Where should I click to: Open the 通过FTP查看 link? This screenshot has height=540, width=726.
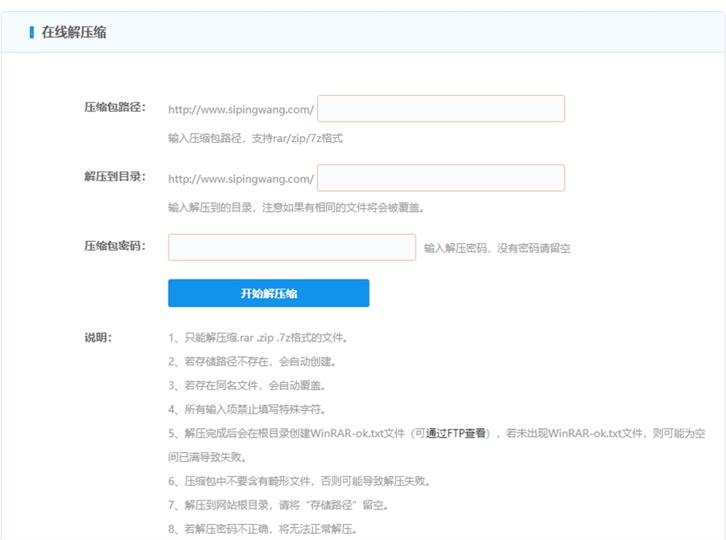(x=457, y=434)
